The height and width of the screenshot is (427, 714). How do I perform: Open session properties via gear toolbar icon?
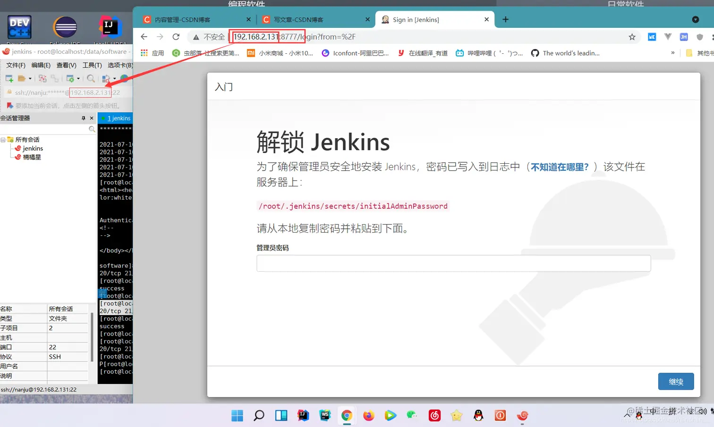click(70, 78)
